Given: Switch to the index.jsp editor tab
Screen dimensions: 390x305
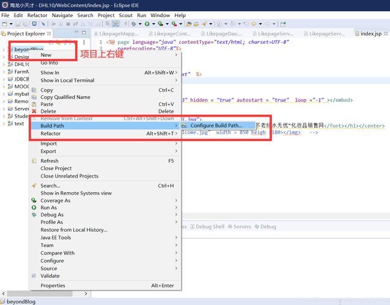Looking at the screenshot, I should click(x=371, y=34).
